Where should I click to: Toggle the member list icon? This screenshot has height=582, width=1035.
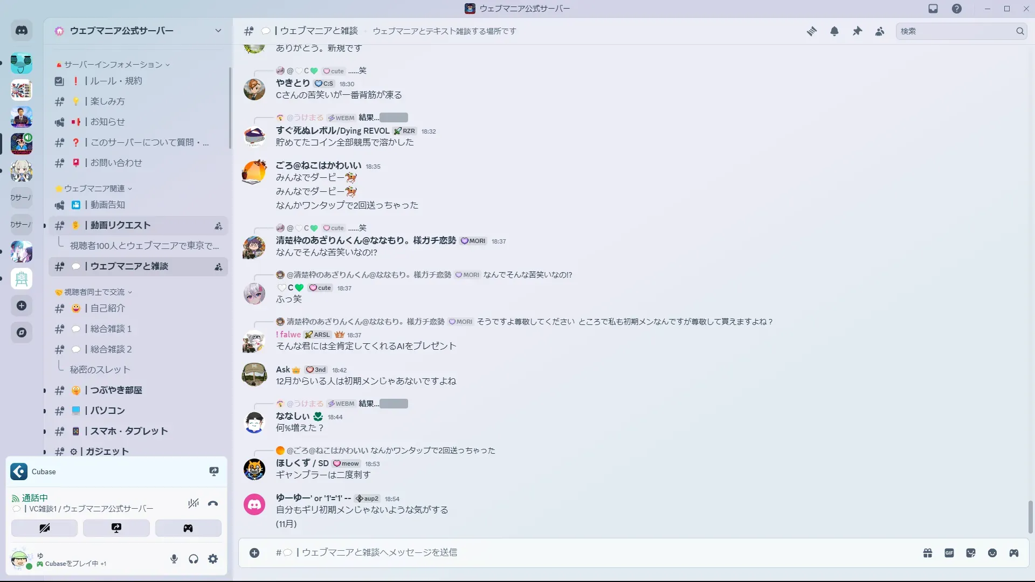point(880,31)
